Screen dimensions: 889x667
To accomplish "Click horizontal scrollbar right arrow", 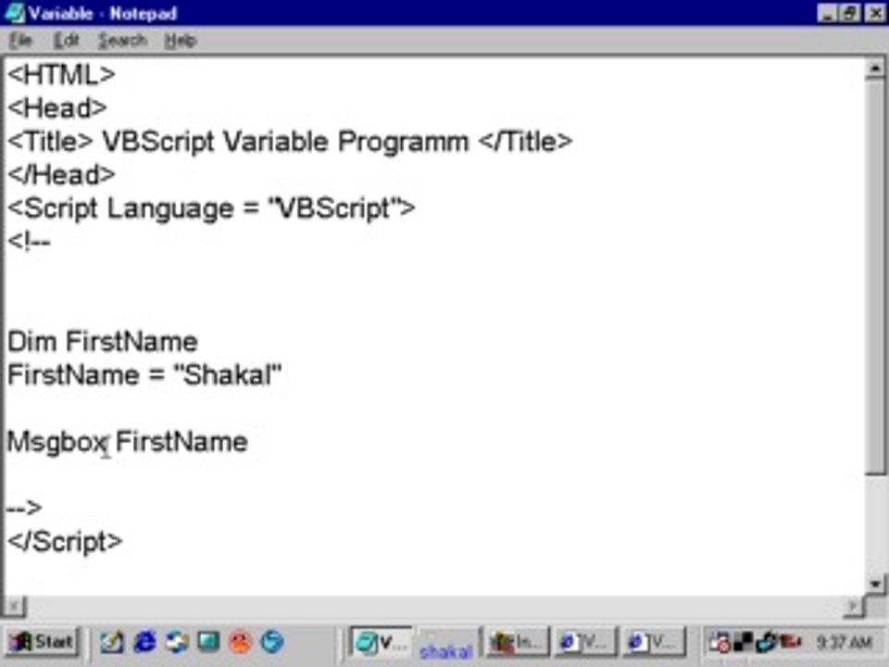I will [x=852, y=606].
